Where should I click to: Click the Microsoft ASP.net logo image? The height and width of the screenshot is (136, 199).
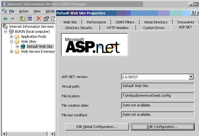coord(94,45)
